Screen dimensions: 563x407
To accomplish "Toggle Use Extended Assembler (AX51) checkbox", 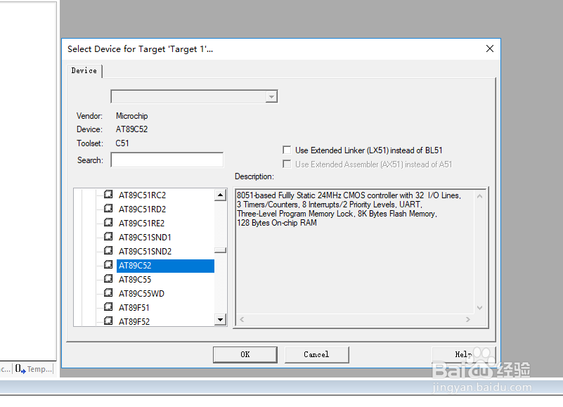I will click(287, 164).
